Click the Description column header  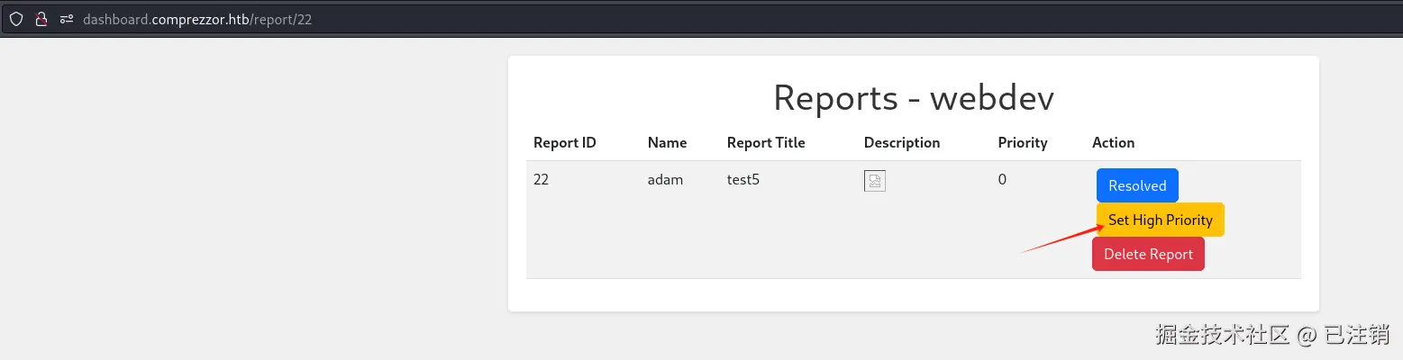click(x=901, y=142)
